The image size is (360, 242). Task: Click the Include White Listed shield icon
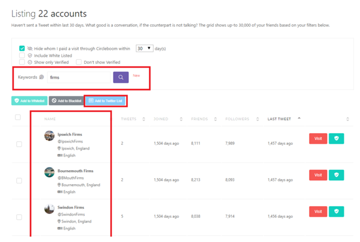click(x=30, y=56)
